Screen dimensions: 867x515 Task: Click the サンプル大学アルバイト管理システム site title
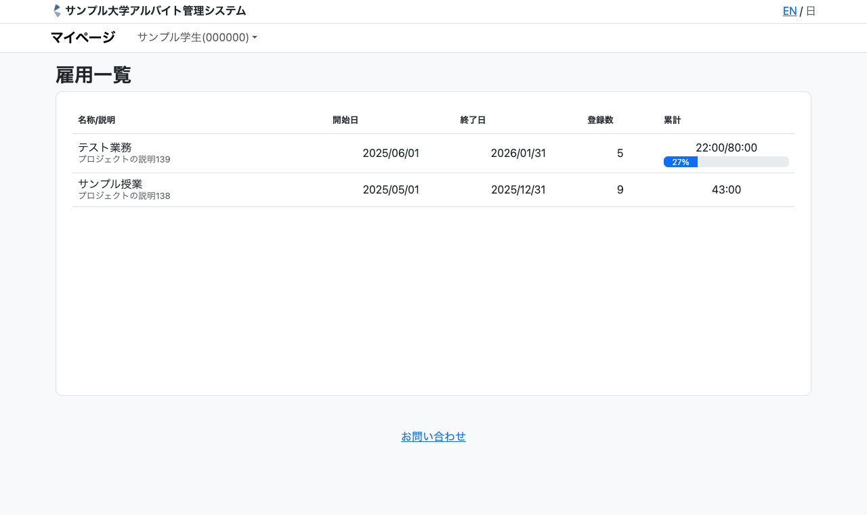tap(155, 11)
